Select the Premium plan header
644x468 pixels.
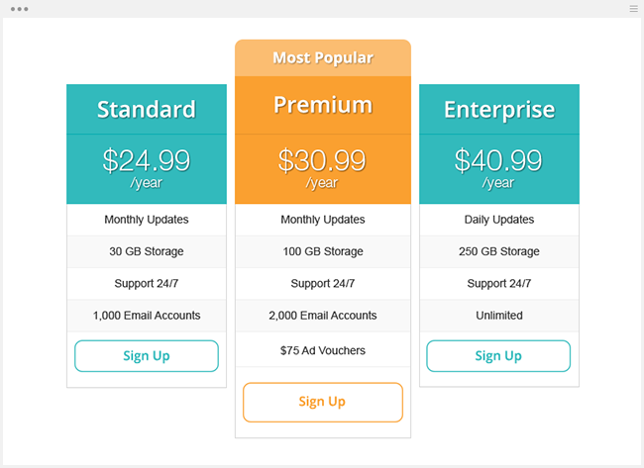[323, 105]
